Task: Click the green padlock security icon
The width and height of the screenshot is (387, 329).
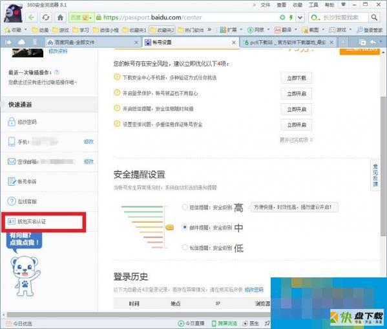Action: 99,17
